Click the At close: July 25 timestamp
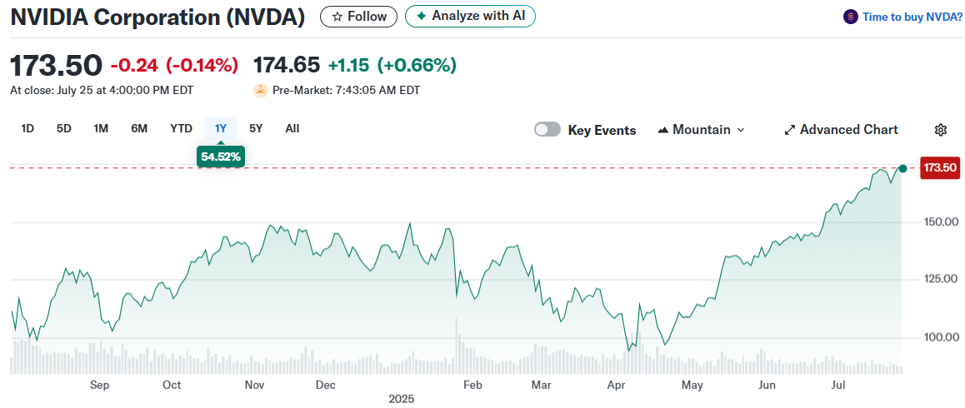 pos(102,91)
